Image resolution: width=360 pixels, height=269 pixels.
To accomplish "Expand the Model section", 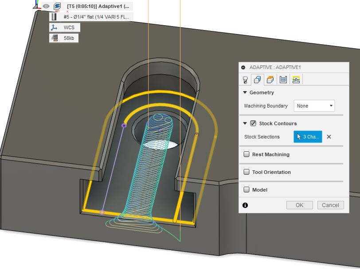I will click(247, 190).
